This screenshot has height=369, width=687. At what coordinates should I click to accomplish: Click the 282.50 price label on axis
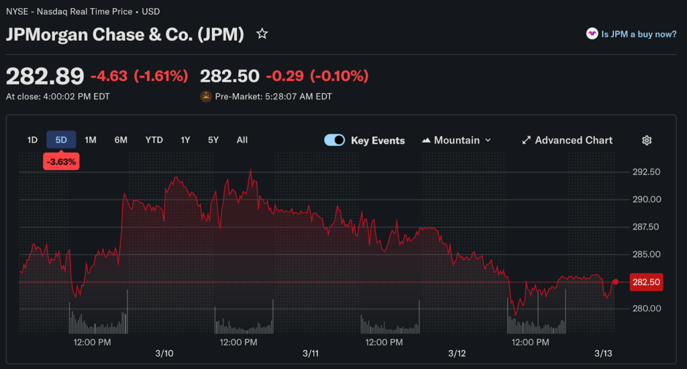coord(645,282)
